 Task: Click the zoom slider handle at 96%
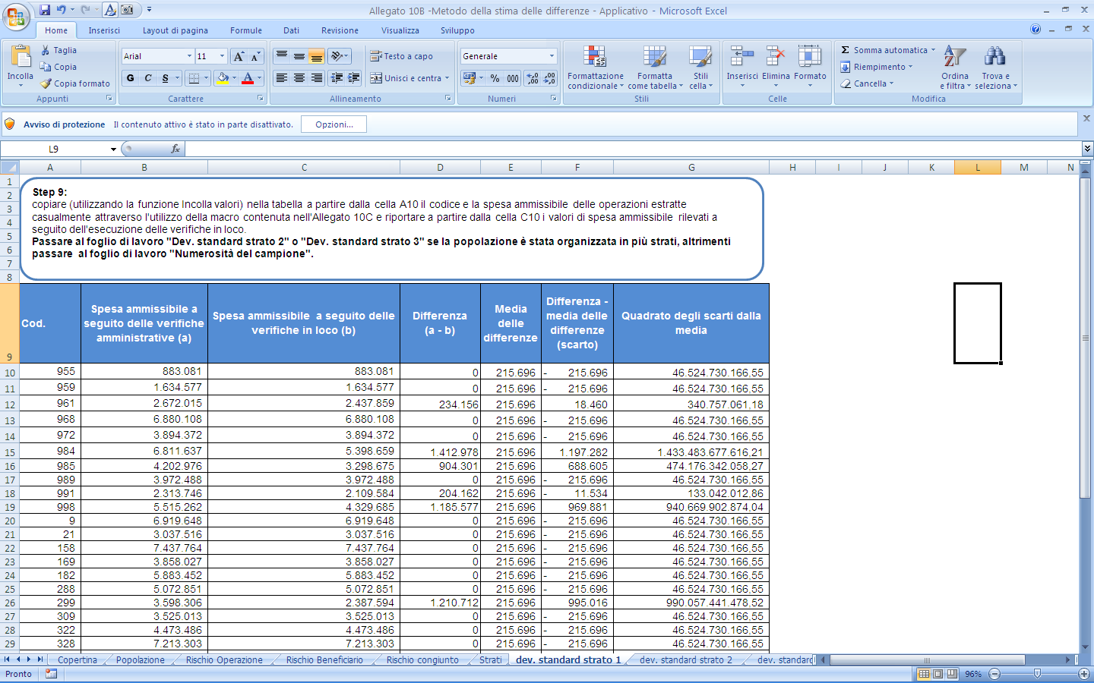[1037, 674]
